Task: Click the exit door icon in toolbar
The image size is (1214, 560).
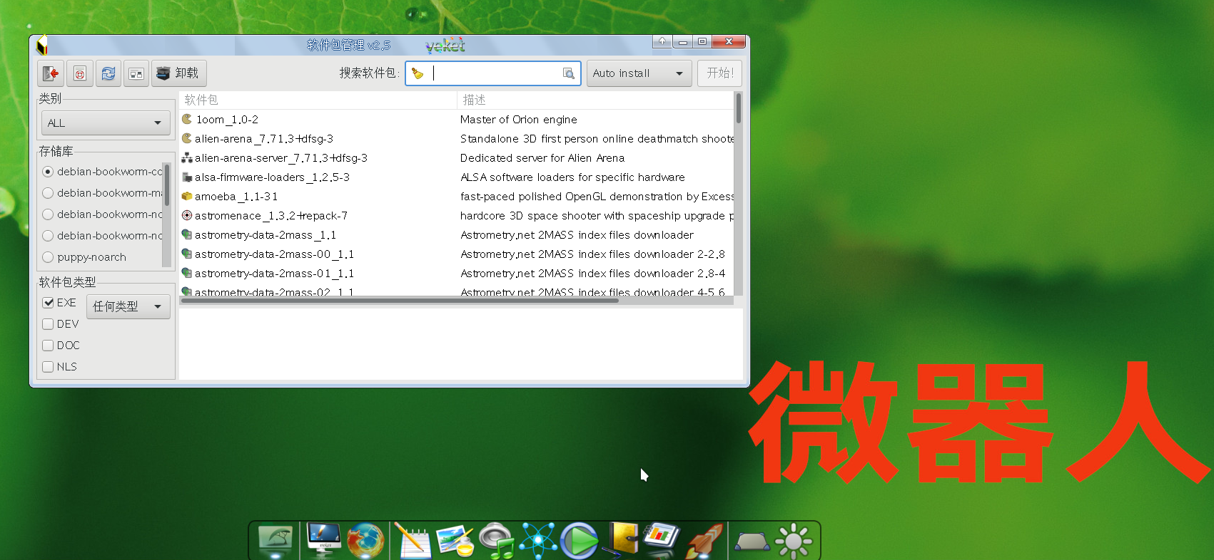Action: point(51,73)
